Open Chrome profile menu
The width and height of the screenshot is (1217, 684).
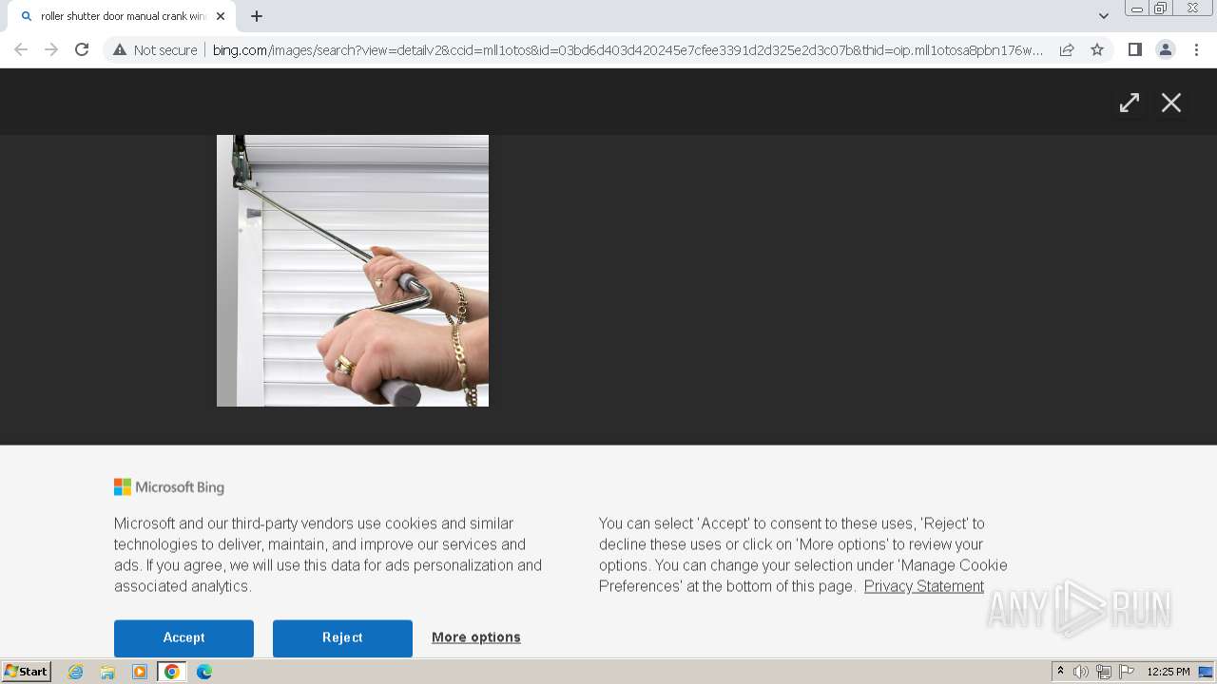[x=1166, y=49]
